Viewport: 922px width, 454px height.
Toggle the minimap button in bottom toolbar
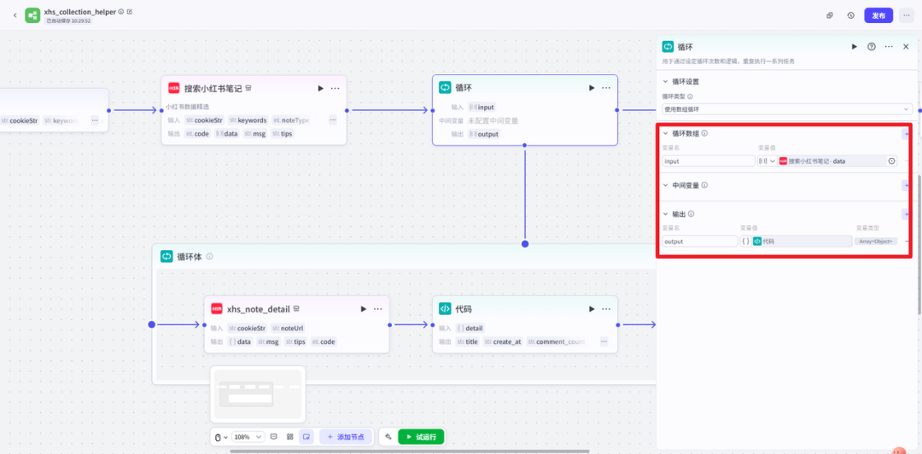306,437
